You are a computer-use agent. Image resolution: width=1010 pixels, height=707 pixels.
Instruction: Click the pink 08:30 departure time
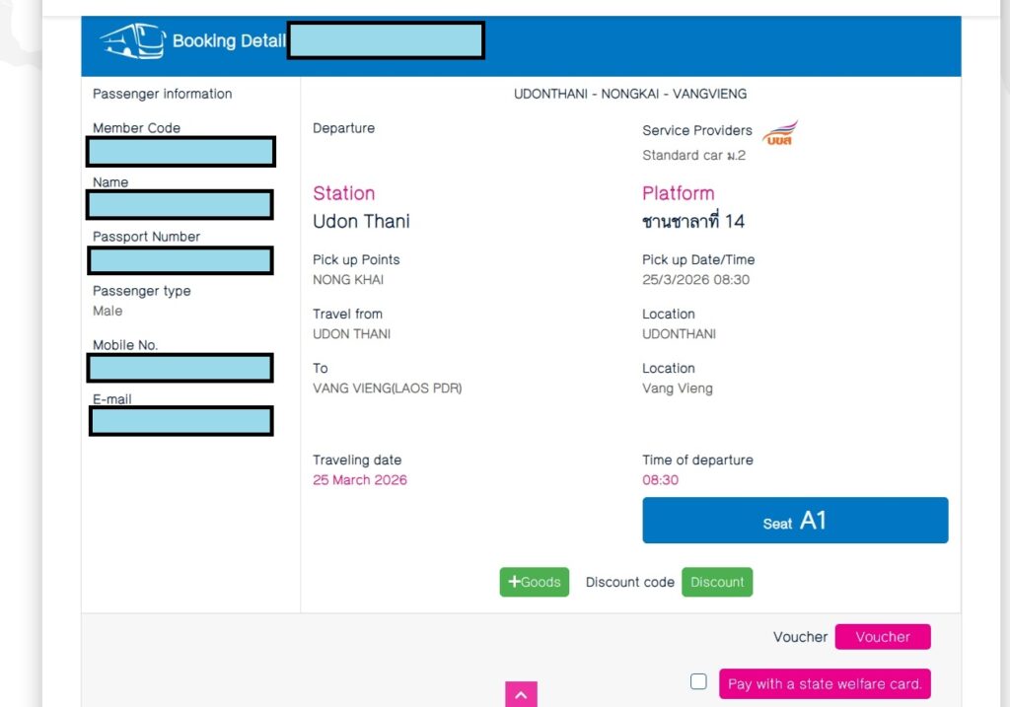tap(660, 480)
